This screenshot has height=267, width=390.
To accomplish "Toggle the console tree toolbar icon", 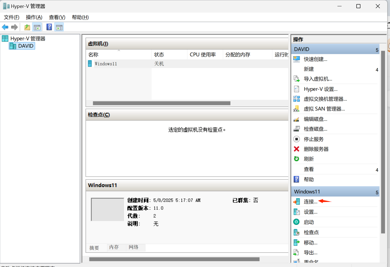I will (x=37, y=27).
